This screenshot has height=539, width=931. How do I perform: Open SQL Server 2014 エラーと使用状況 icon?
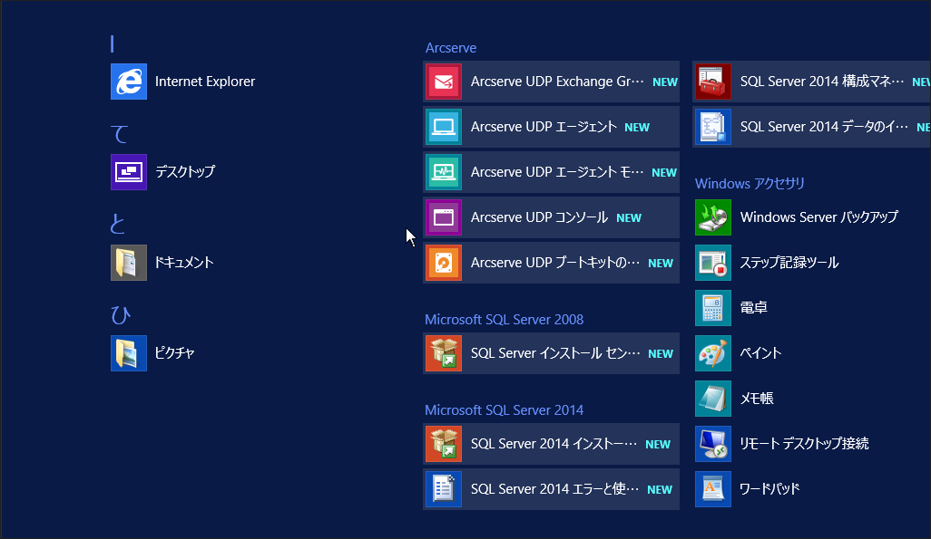point(444,489)
